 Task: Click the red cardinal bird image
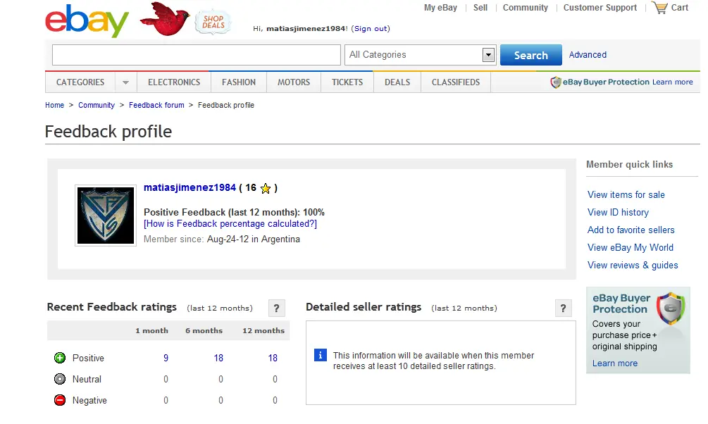[164, 20]
